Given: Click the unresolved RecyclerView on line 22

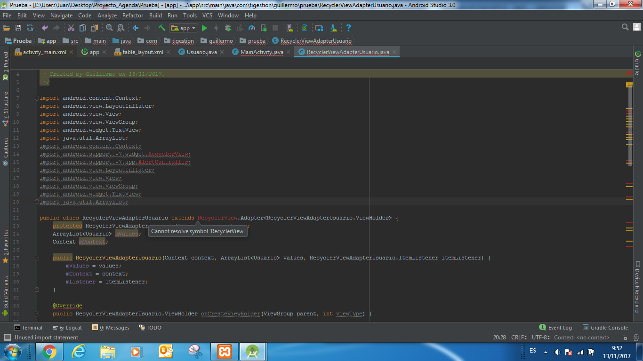Looking at the screenshot, I should click(x=217, y=218).
